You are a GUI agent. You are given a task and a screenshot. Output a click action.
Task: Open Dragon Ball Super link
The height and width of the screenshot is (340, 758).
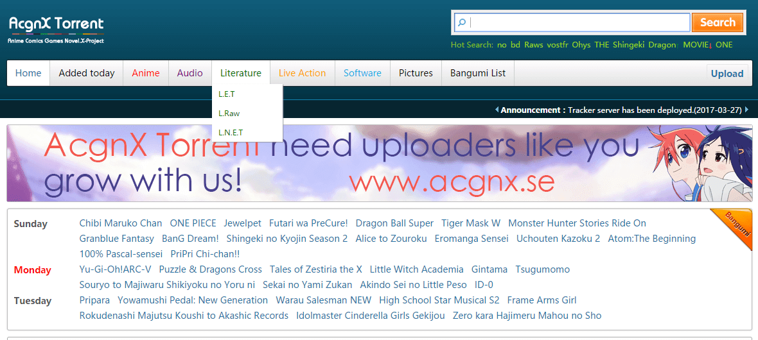click(x=394, y=223)
